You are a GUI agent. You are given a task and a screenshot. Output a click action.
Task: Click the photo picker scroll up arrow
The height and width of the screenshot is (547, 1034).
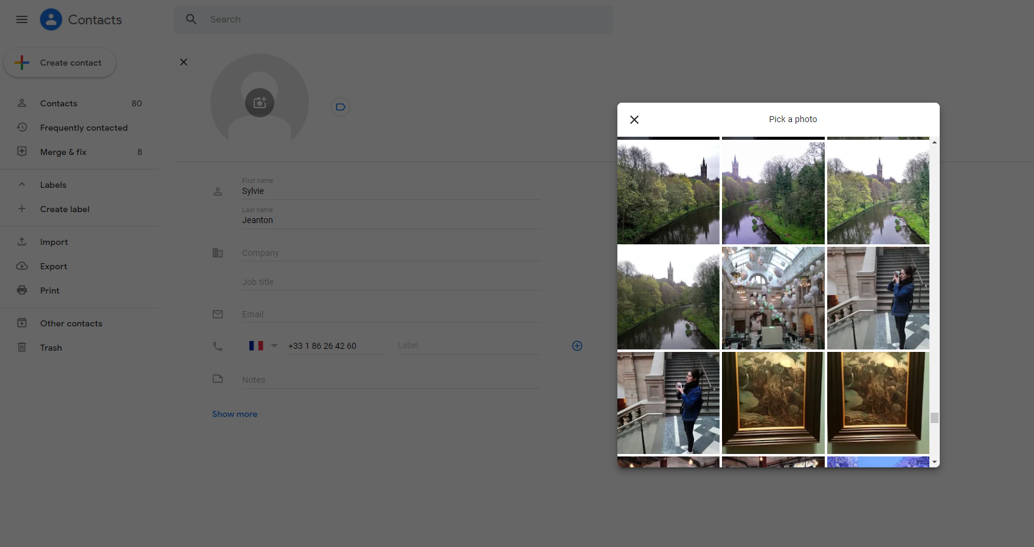pos(935,142)
